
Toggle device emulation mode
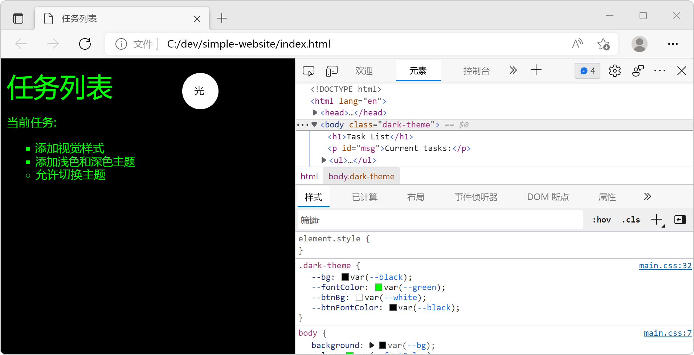[331, 71]
